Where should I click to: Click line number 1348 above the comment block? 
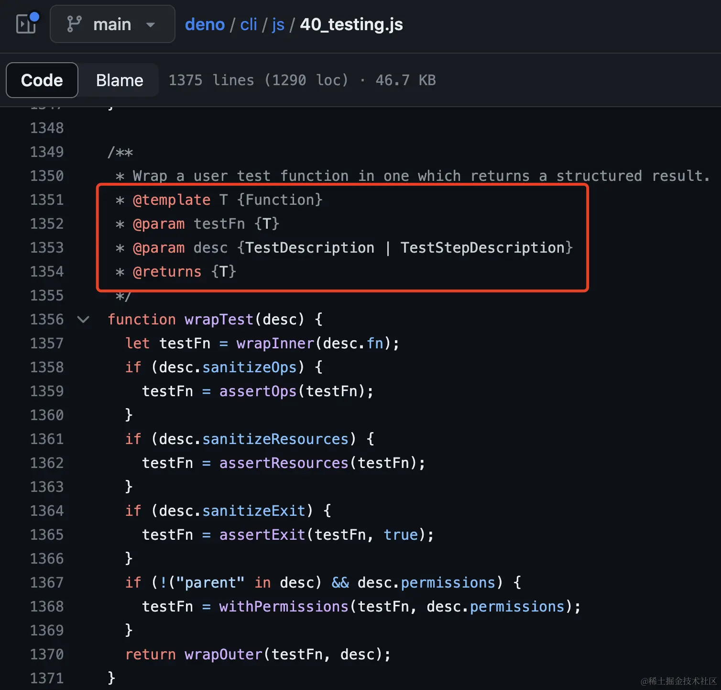(46, 128)
